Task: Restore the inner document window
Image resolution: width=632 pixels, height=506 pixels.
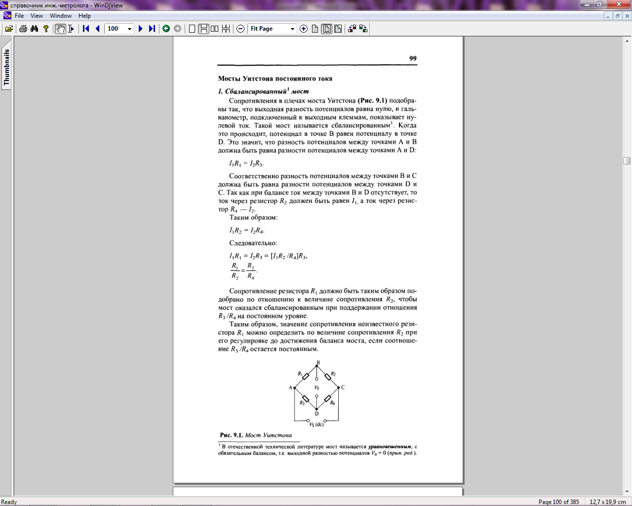Action: 617,16
